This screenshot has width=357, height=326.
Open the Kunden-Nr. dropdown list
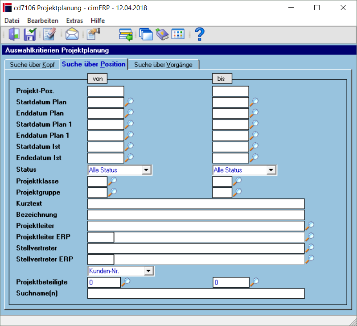pos(148,271)
